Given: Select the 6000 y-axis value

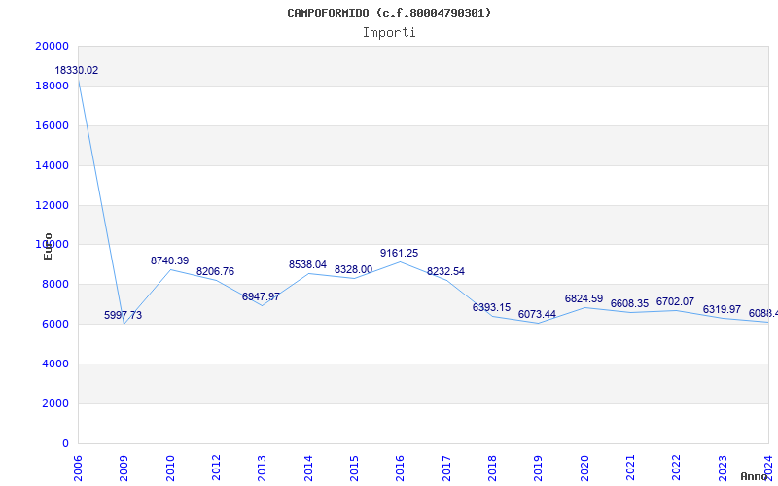Looking at the screenshot, I should [x=55, y=324].
